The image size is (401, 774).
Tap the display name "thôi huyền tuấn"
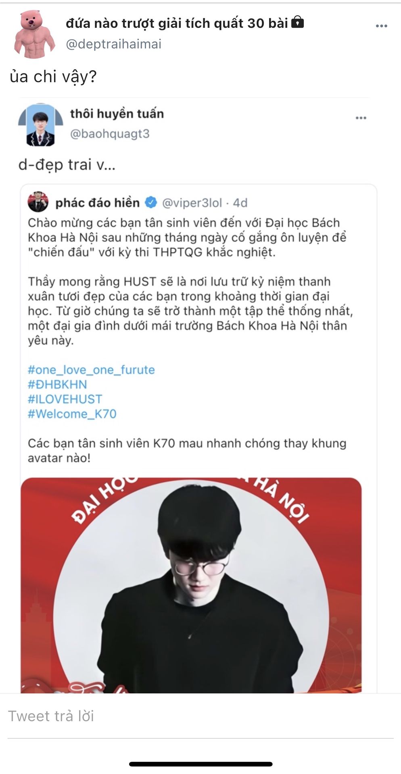coord(117,114)
